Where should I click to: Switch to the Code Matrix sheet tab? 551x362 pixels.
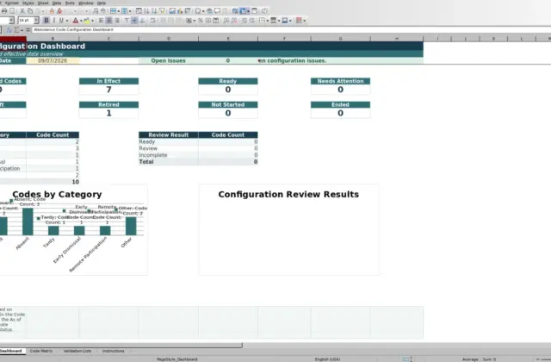(41, 351)
